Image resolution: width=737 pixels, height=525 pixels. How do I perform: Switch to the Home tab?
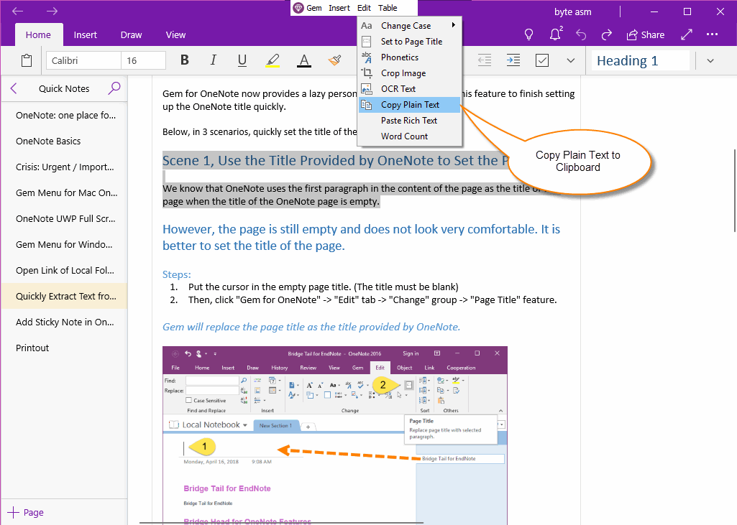click(x=38, y=34)
